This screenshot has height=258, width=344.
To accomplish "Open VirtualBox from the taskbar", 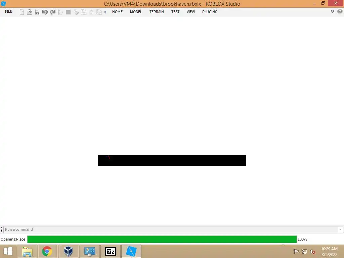I will [68, 251].
